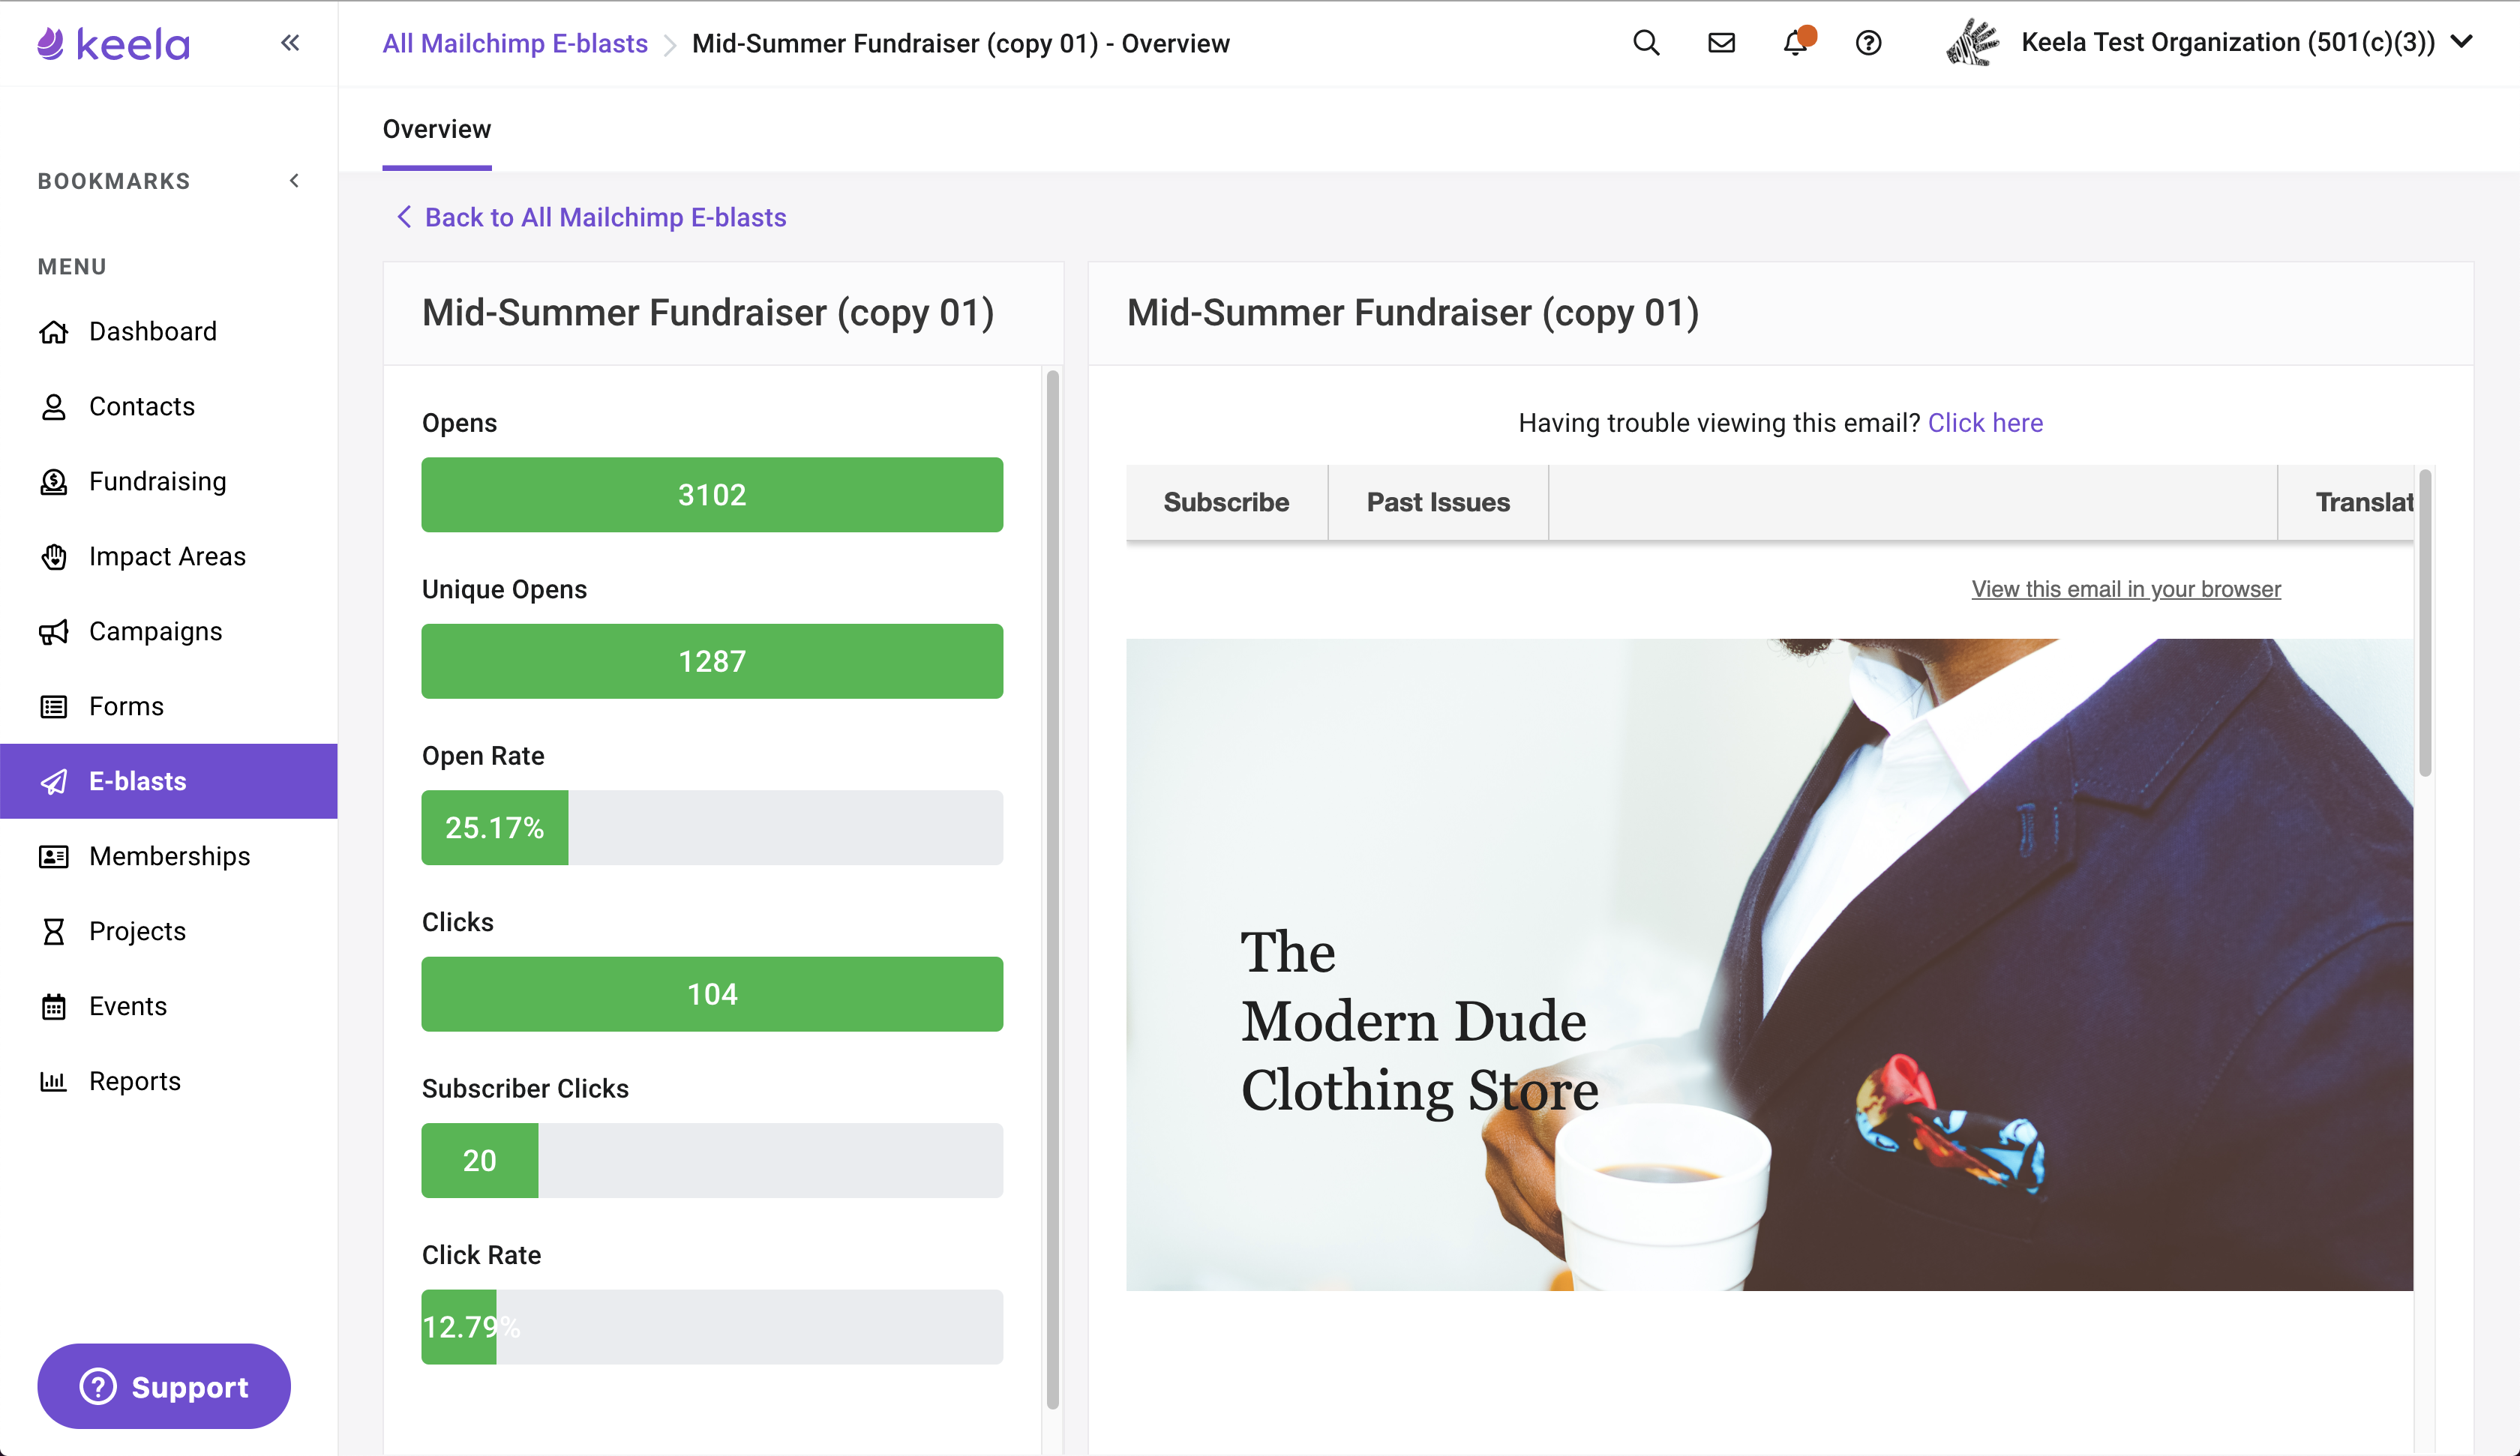Click Past Issues button in email preview

coord(1438,502)
